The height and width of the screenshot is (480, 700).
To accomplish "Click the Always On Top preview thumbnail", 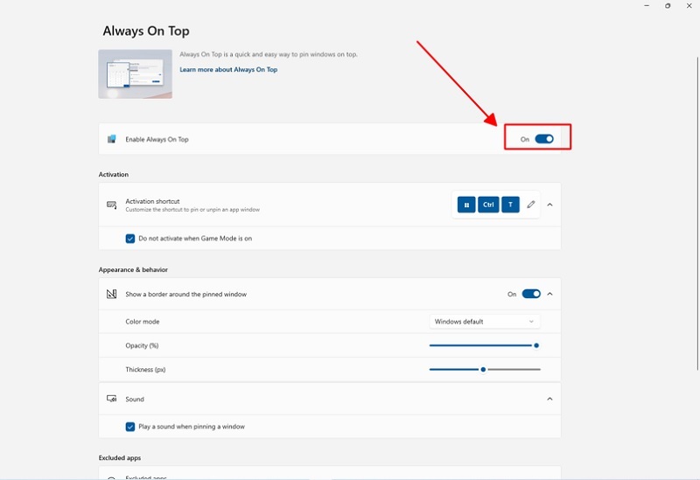I will tap(135, 73).
